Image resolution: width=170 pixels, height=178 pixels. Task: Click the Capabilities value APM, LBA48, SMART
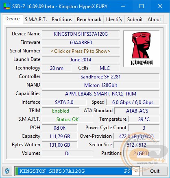pos(100,94)
